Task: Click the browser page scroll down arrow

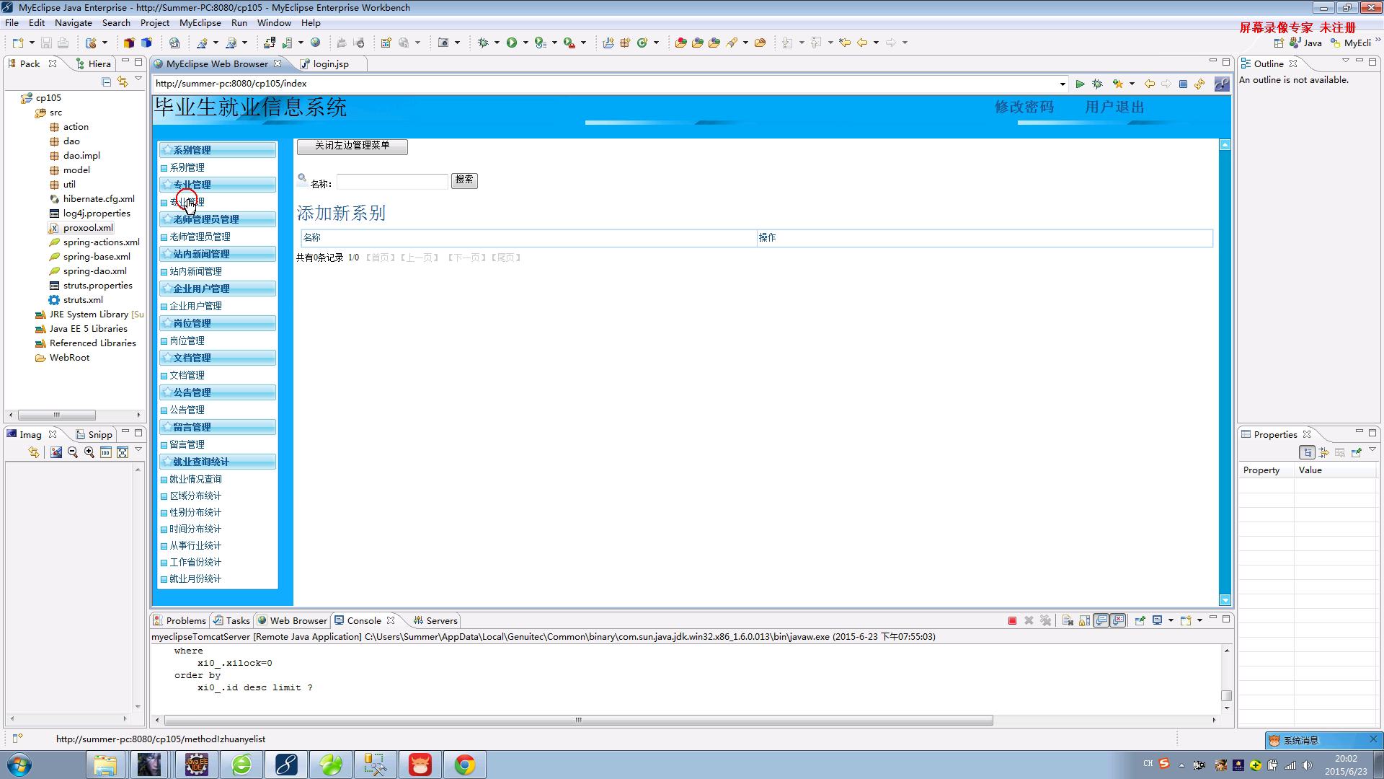Action: click(1225, 600)
